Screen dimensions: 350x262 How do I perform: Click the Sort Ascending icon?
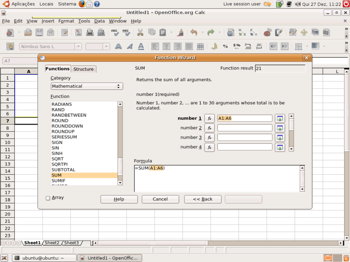(x=242, y=32)
